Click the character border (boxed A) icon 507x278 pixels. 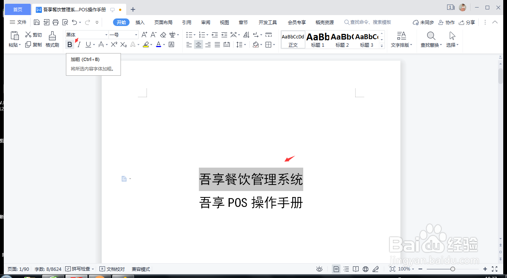(171, 45)
